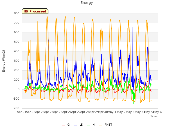Click the green H legend swatch

(88, 125)
